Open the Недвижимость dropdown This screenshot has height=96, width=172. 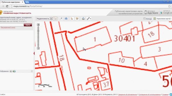[44, 19]
